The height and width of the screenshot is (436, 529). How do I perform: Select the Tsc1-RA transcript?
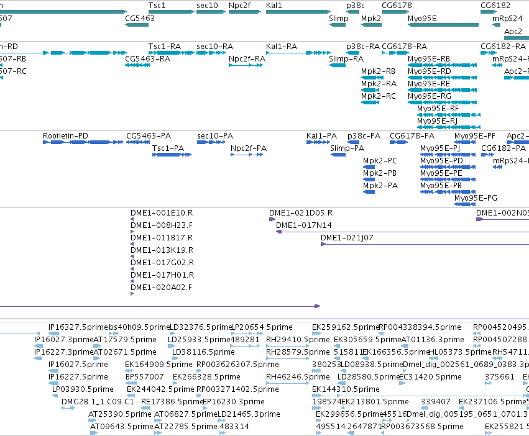pos(172,53)
